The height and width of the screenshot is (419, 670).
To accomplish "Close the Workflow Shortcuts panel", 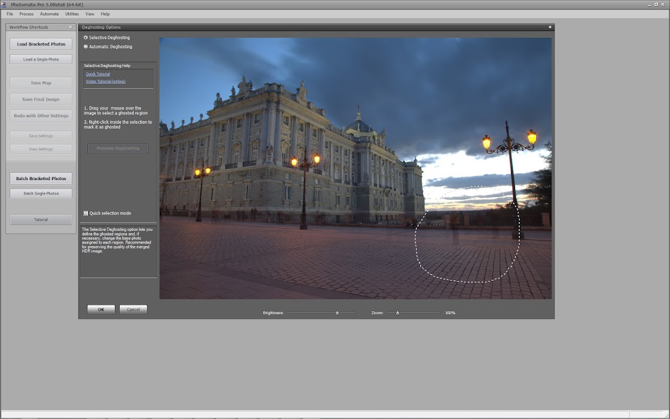I will pos(71,27).
